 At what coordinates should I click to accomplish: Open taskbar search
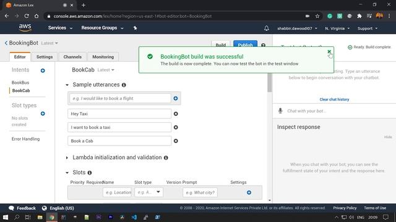(17, 217)
